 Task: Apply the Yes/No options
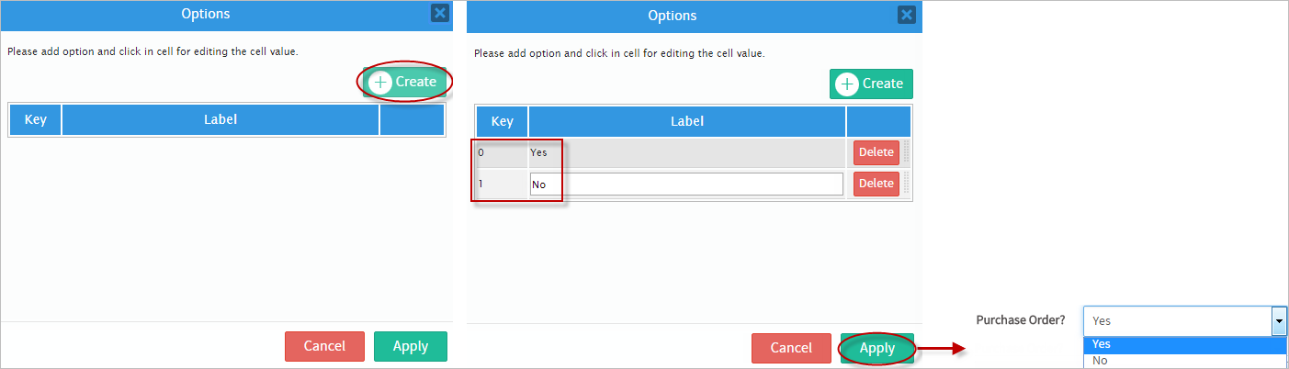click(876, 348)
